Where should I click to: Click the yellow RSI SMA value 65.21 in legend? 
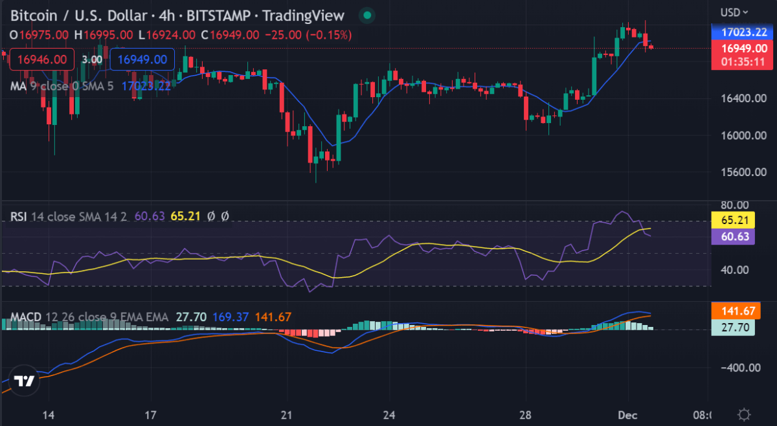point(185,216)
